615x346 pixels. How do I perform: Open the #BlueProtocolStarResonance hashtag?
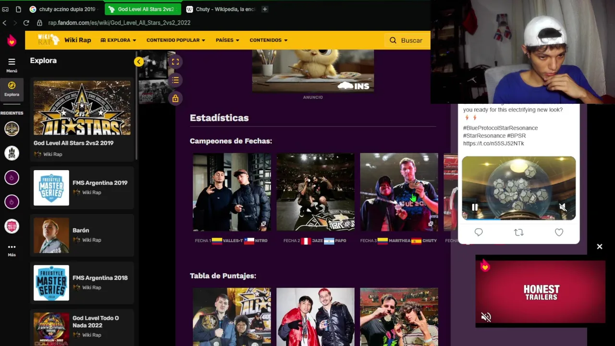(x=500, y=128)
